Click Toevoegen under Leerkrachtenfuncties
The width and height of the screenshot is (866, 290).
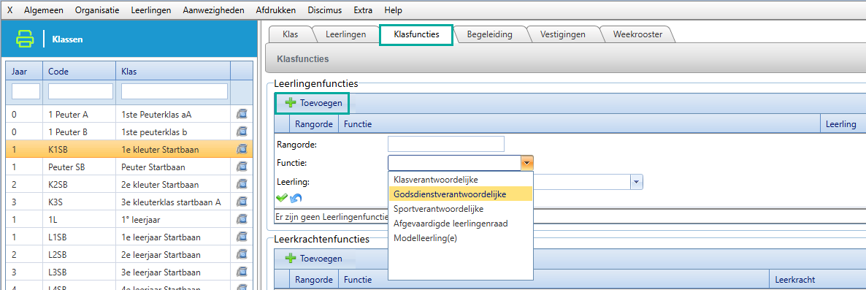point(313,259)
